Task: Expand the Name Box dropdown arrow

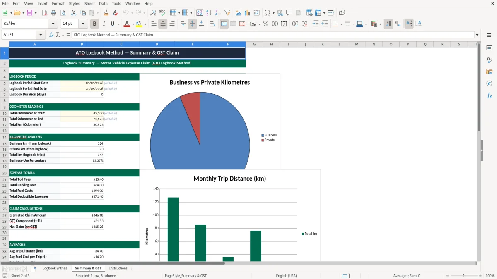Action: pos(41,35)
